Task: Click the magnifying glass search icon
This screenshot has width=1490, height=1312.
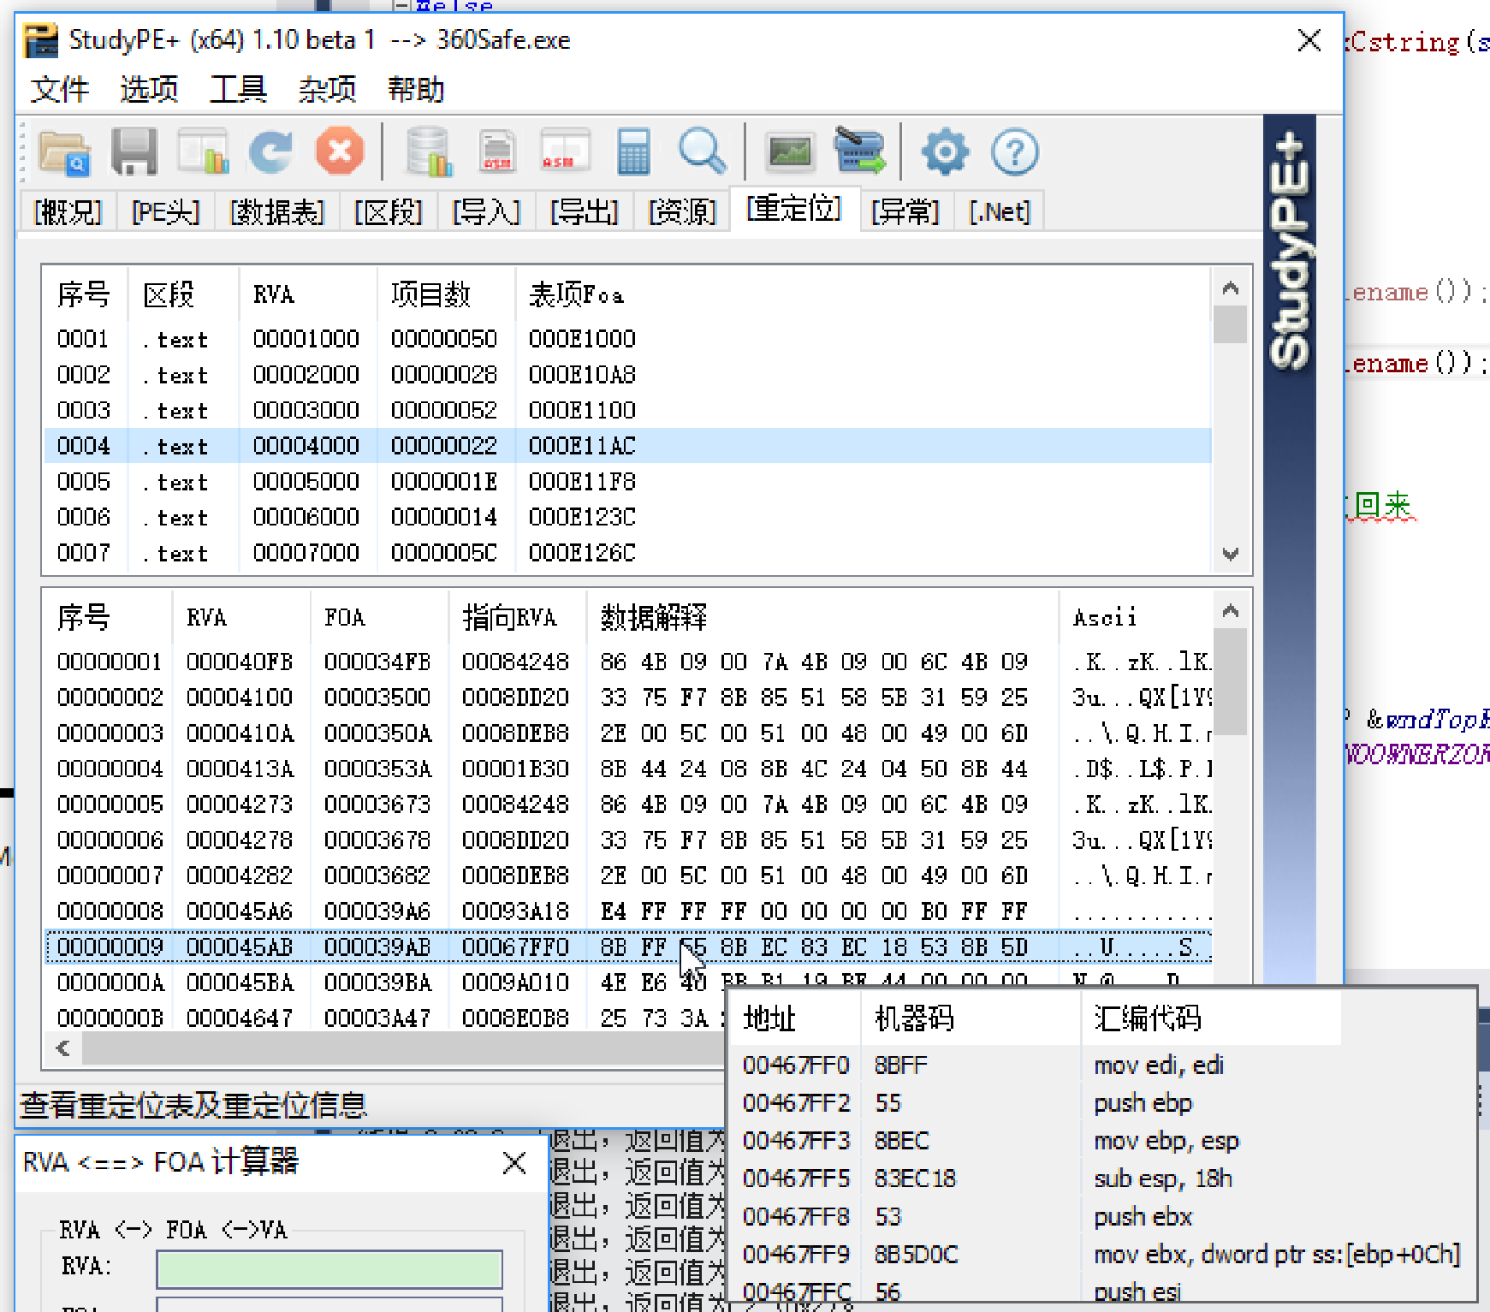Action: coord(702,152)
